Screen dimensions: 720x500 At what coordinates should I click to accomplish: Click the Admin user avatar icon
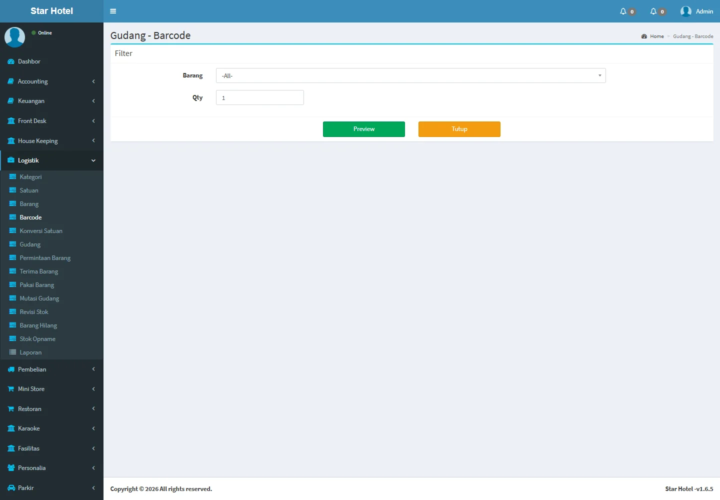pos(685,11)
